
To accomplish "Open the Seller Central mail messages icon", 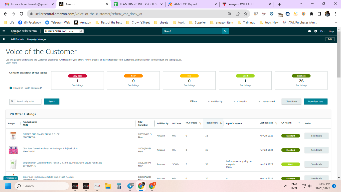I will [310, 31].
